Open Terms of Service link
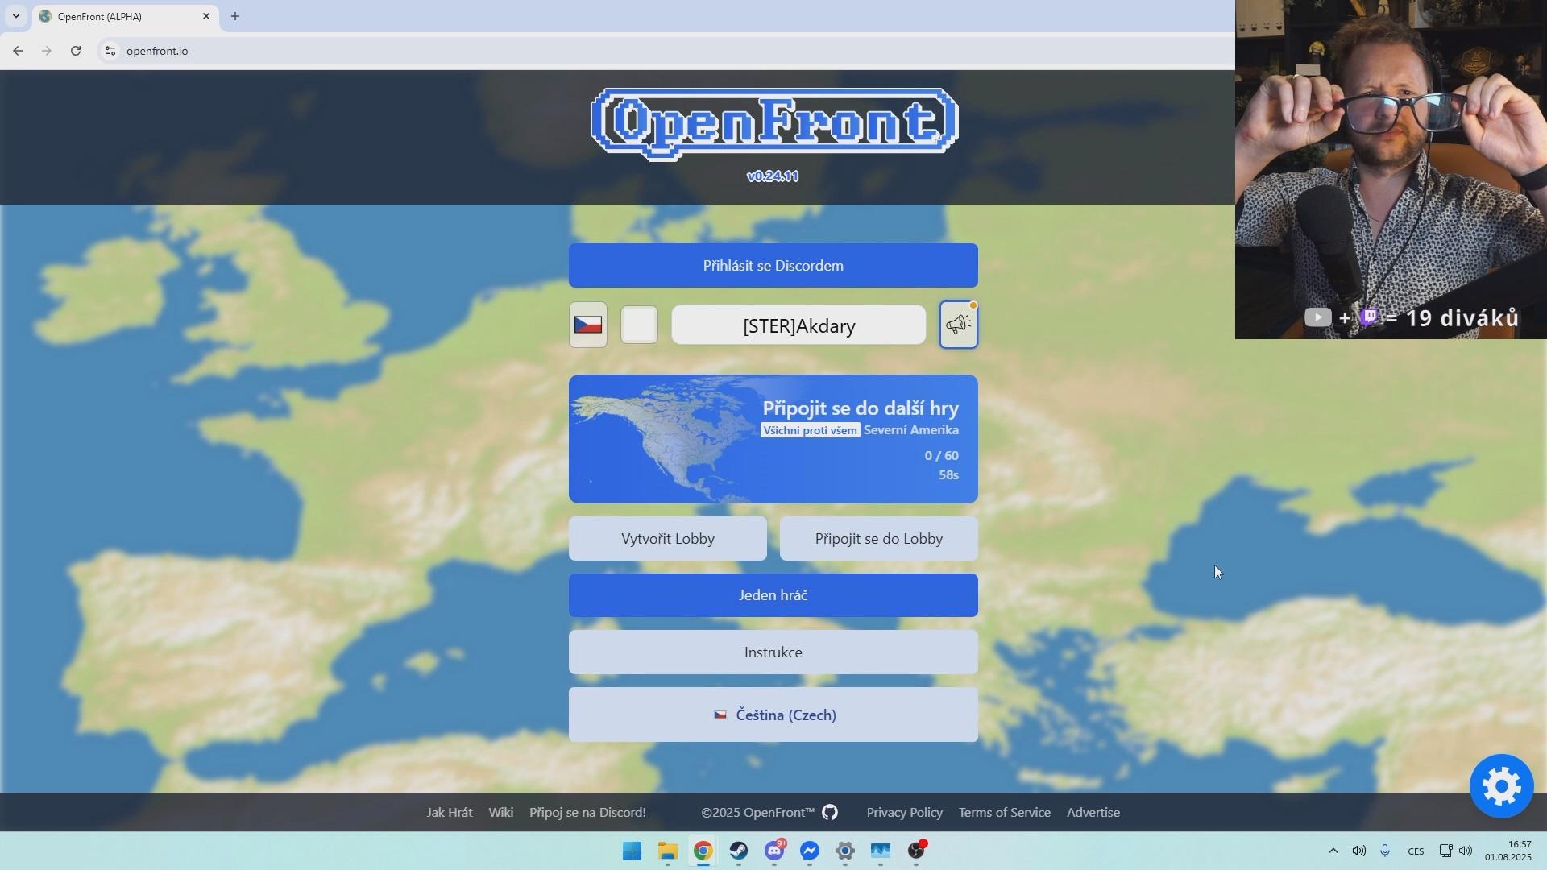The width and height of the screenshot is (1547, 870). tap(1004, 812)
